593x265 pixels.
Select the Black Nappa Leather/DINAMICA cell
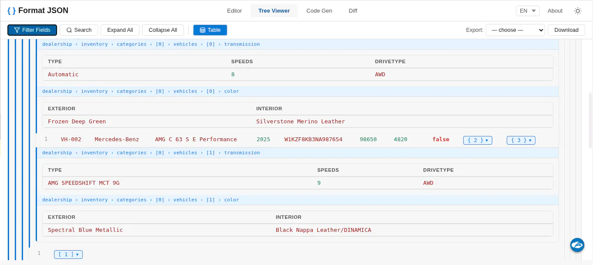323,230
